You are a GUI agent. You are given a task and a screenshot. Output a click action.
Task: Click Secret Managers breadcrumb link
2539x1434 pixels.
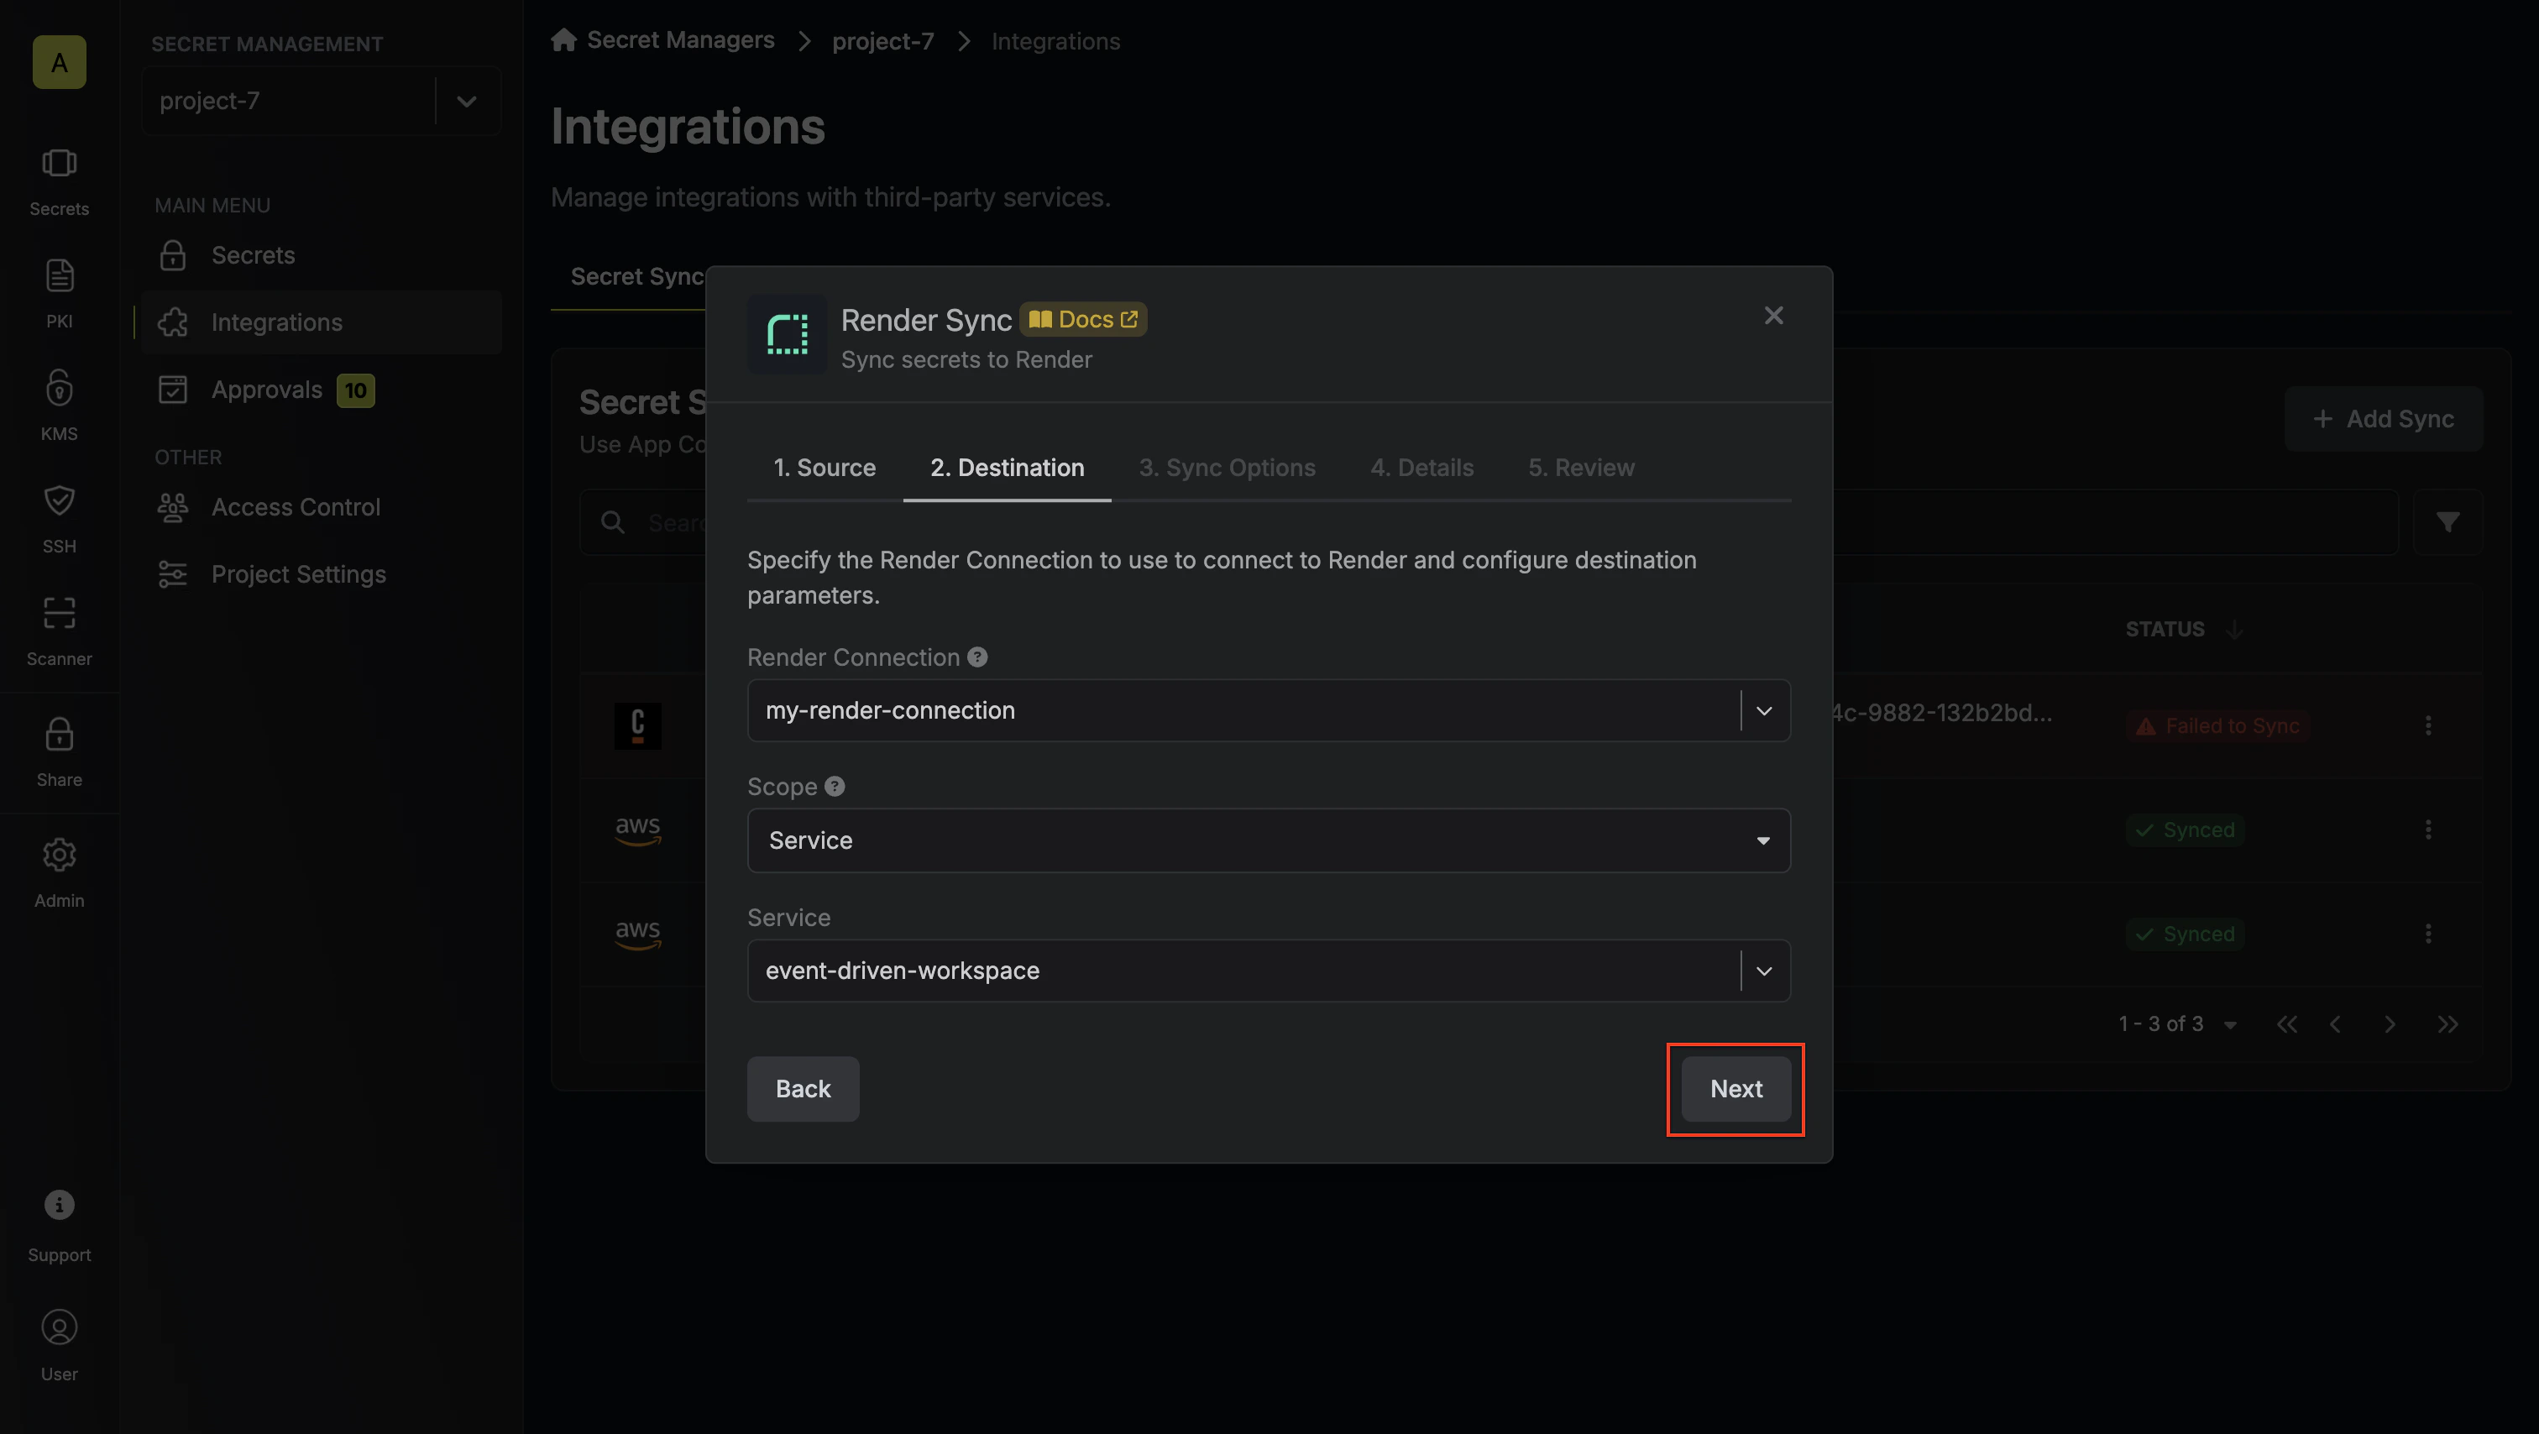tap(680, 40)
